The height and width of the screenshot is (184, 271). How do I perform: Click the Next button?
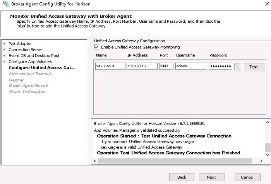click(212, 177)
